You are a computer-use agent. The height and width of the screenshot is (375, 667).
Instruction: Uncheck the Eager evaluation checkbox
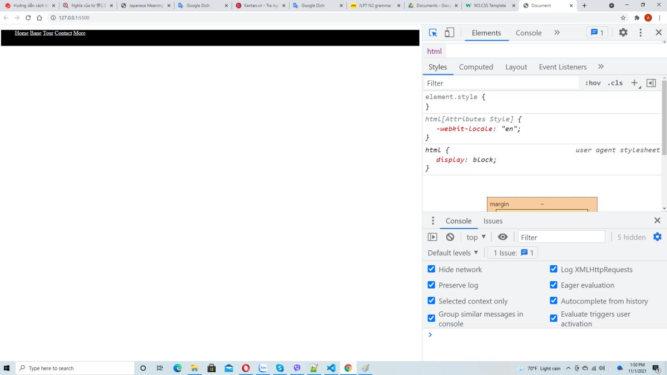click(554, 285)
